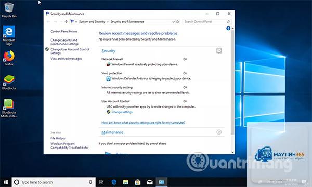Open Microsoft Edge desktop shortcut
312x187 pixels.
point(8,35)
